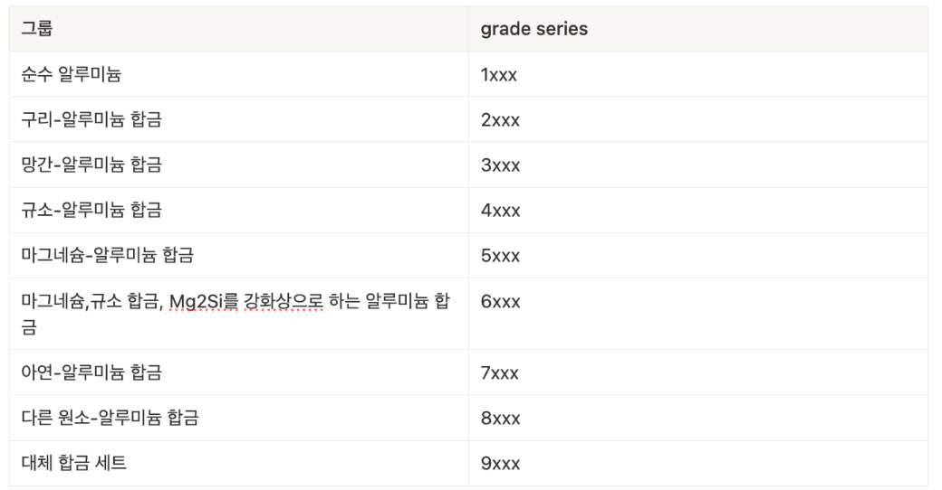Select the 5xxx grade cell
942x490 pixels.
[x=698, y=255]
